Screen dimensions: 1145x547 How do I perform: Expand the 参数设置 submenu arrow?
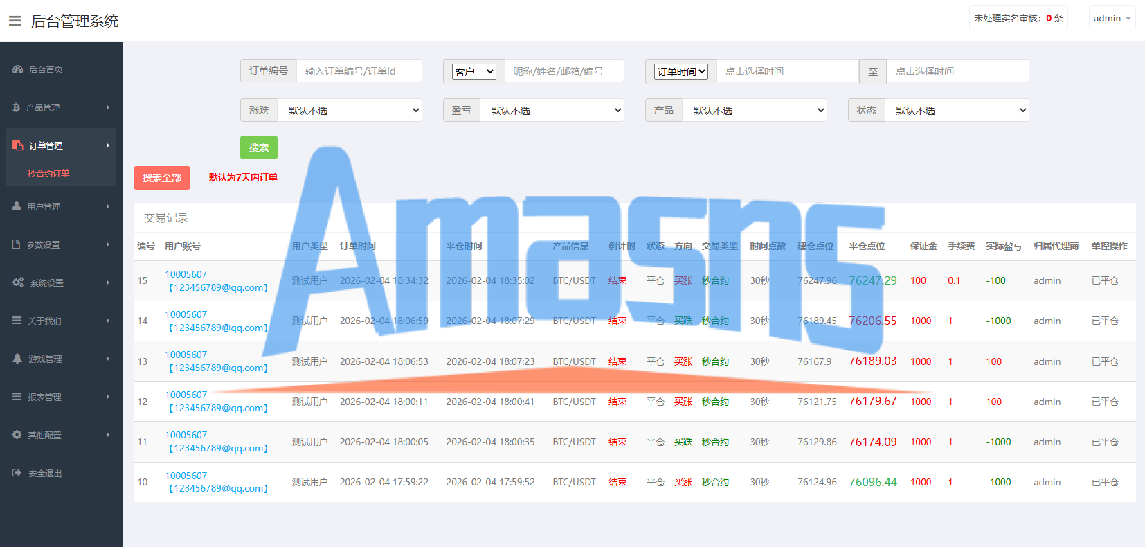108,244
